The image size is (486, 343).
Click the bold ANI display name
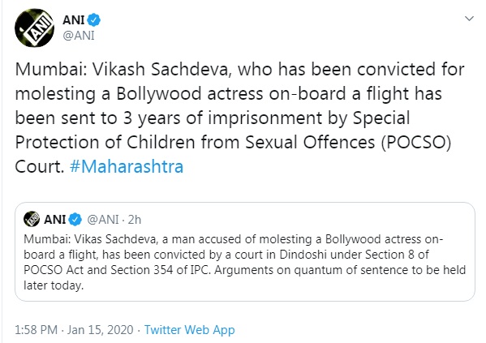click(74, 20)
